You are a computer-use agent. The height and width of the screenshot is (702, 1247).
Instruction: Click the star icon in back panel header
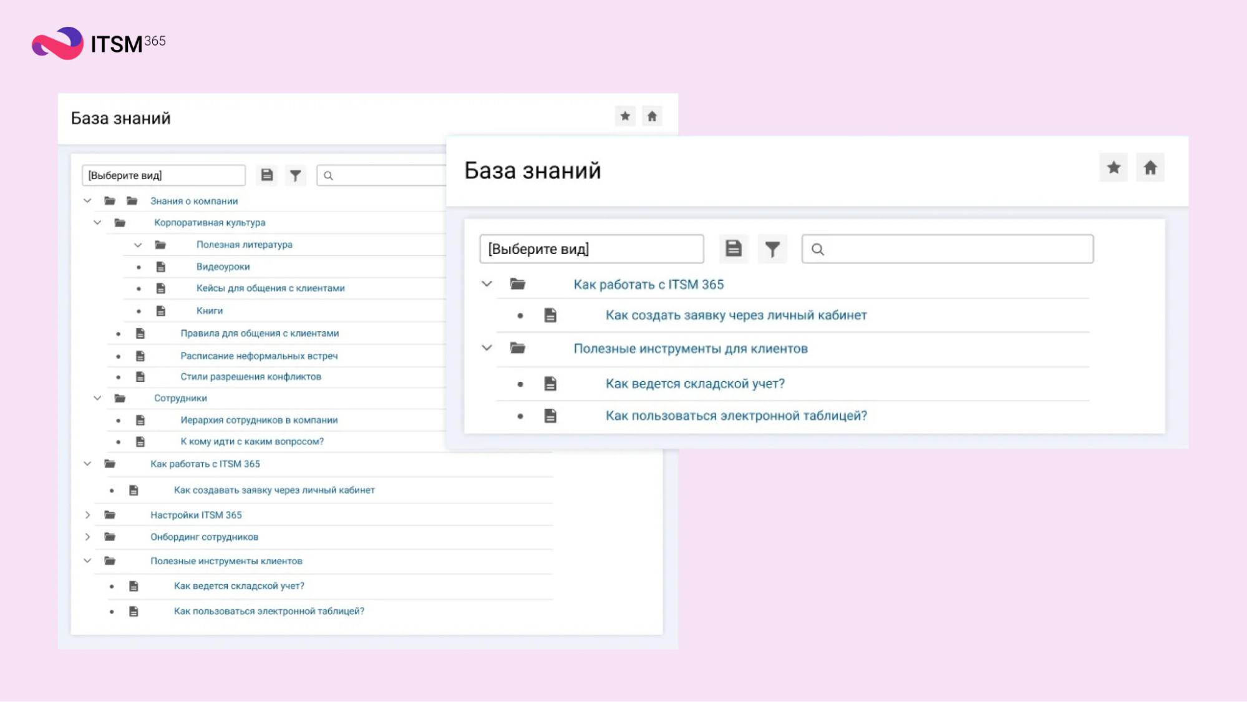coord(625,116)
